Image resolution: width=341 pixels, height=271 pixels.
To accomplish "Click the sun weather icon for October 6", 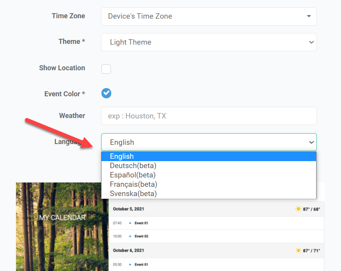I will (x=298, y=250).
